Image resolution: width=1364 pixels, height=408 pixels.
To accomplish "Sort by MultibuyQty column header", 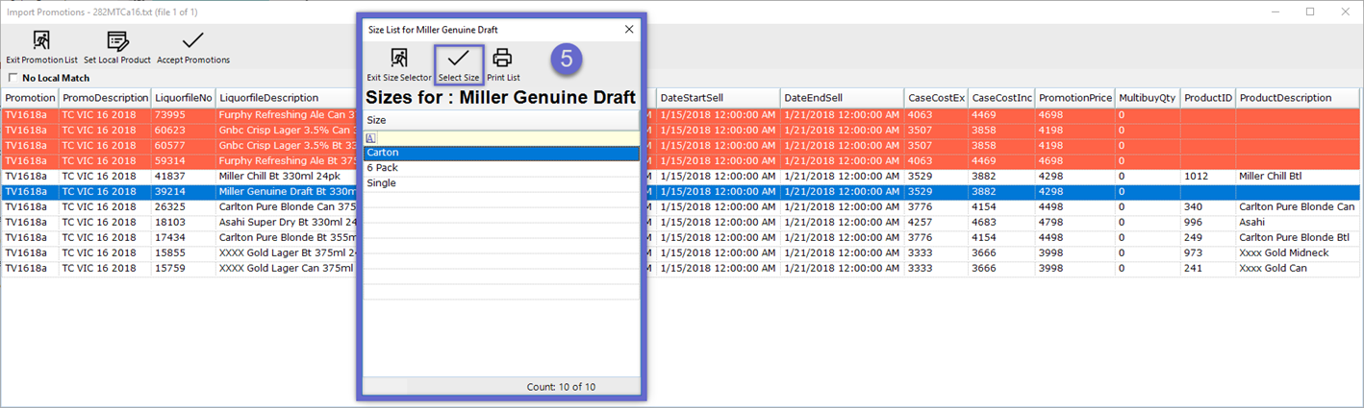I will point(1148,98).
